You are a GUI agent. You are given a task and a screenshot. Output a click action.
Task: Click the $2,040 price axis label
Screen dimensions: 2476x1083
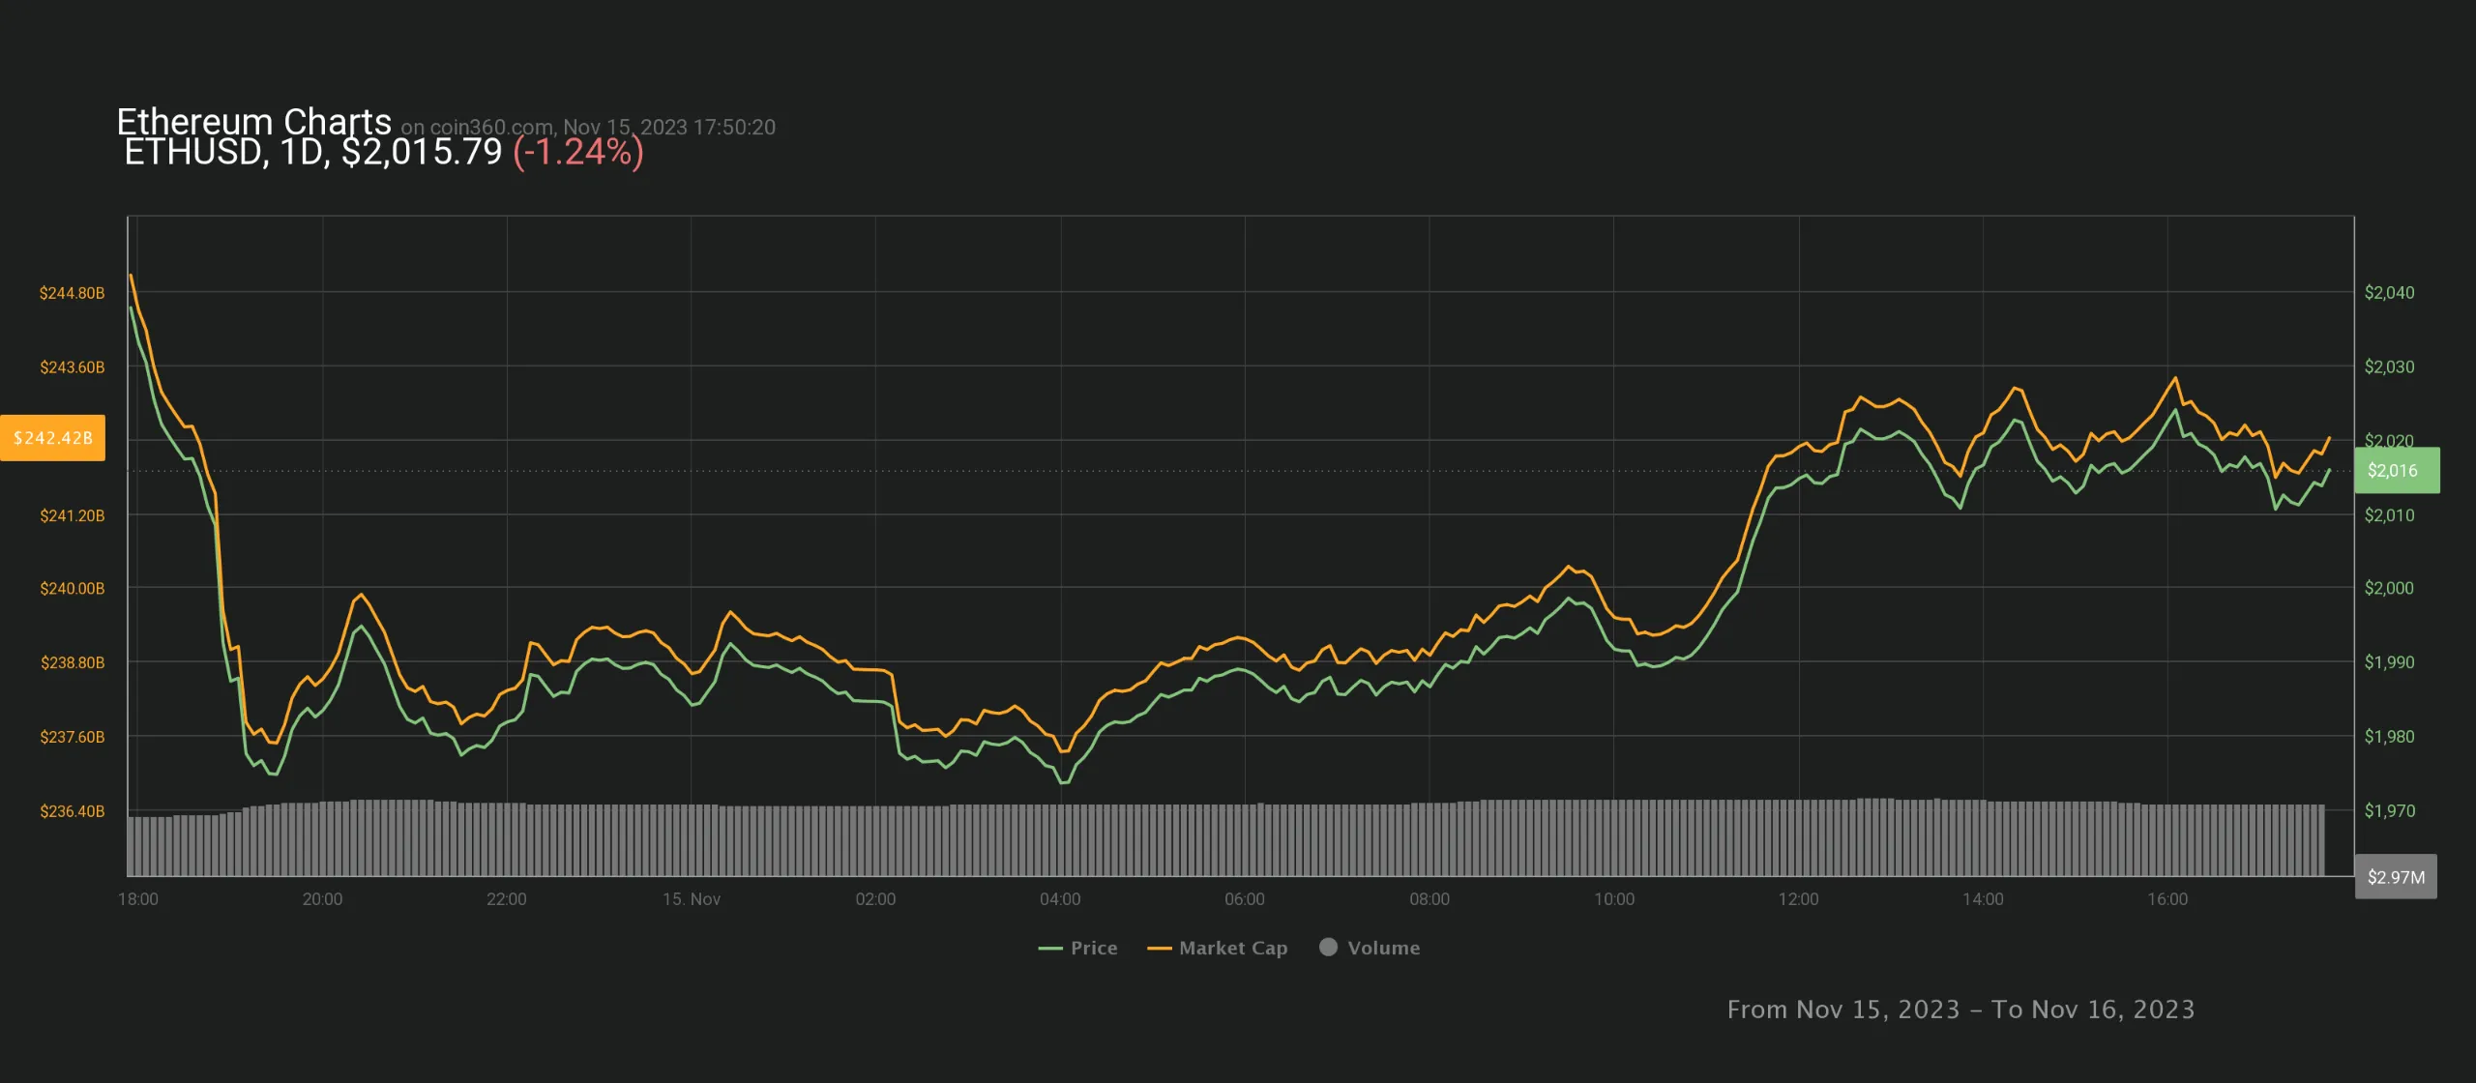(2389, 293)
